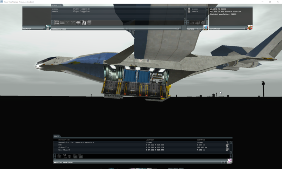Click the left arrow of Communications toolbar

(53, 22)
